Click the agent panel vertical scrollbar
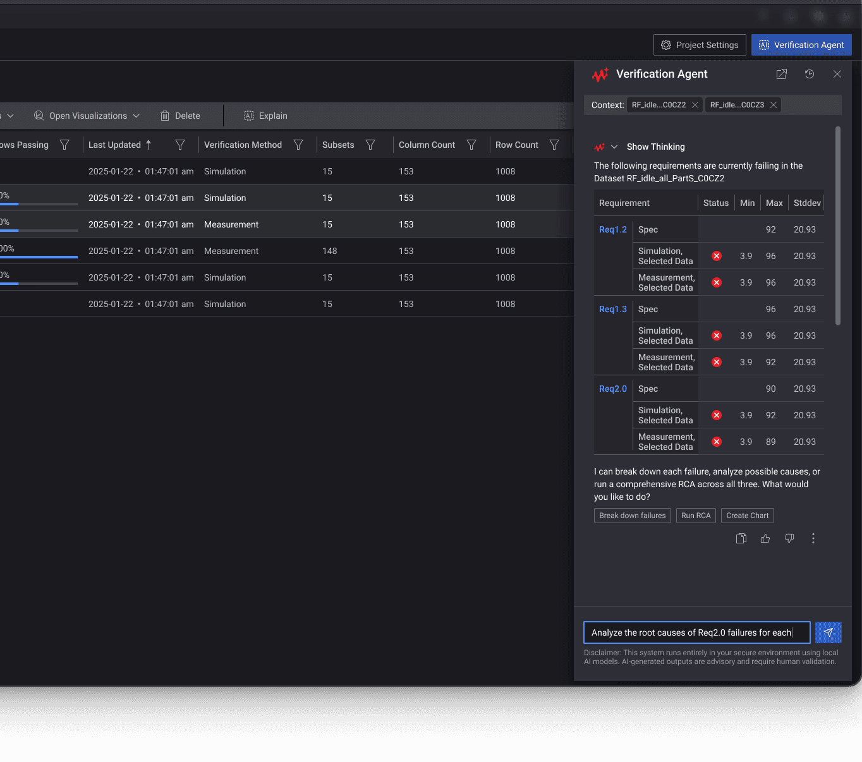Image resolution: width=862 pixels, height=762 pixels. (838, 226)
